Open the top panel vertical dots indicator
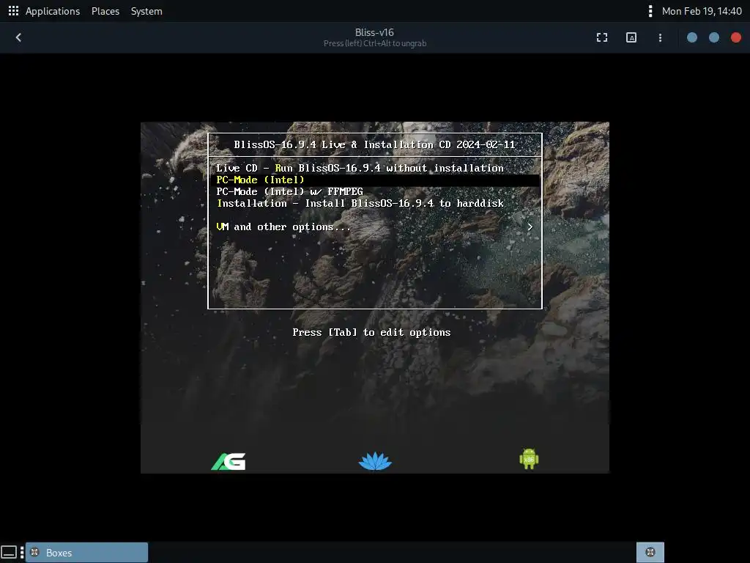This screenshot has width=750, height=563. pyautogui.click(x=650, y=11)
